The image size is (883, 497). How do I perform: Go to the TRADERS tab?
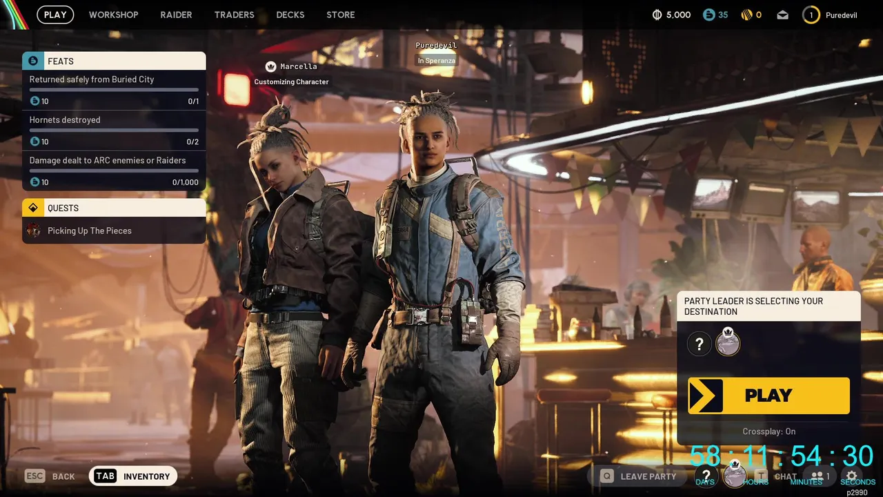tap(235, 14)
